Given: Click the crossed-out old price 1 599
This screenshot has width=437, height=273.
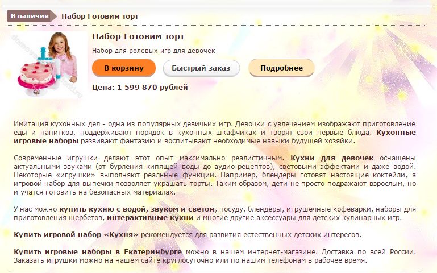Looking at the screenshot, I should point(128,87).
